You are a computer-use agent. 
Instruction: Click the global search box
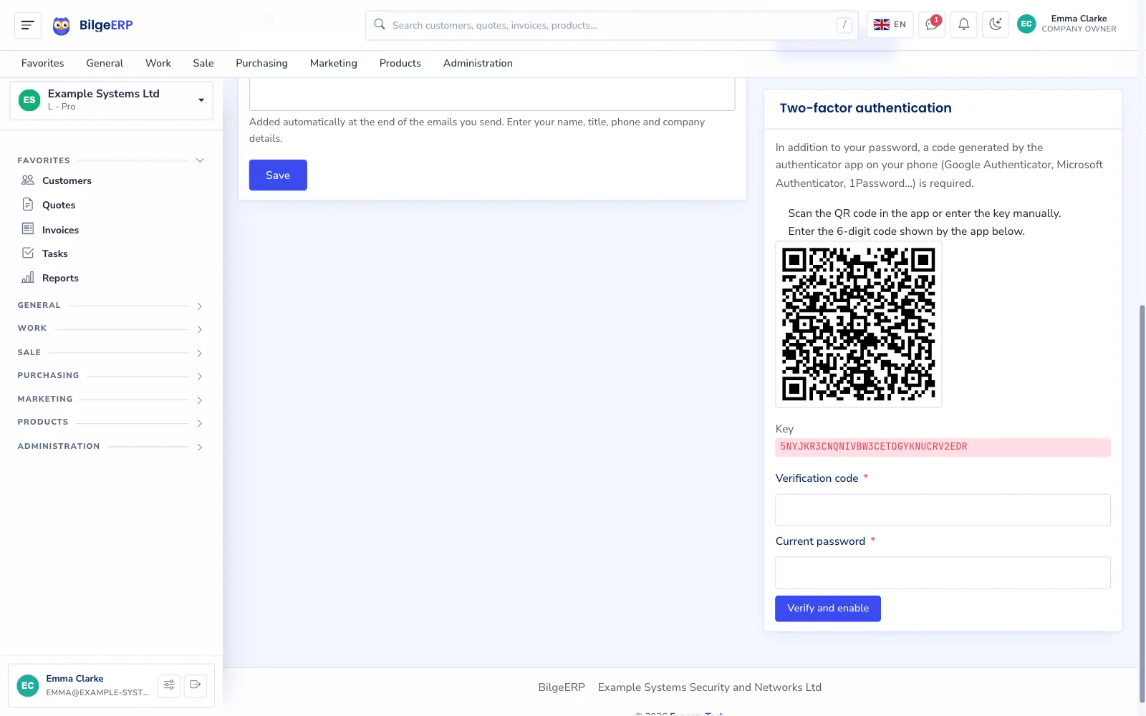[612, 25]
